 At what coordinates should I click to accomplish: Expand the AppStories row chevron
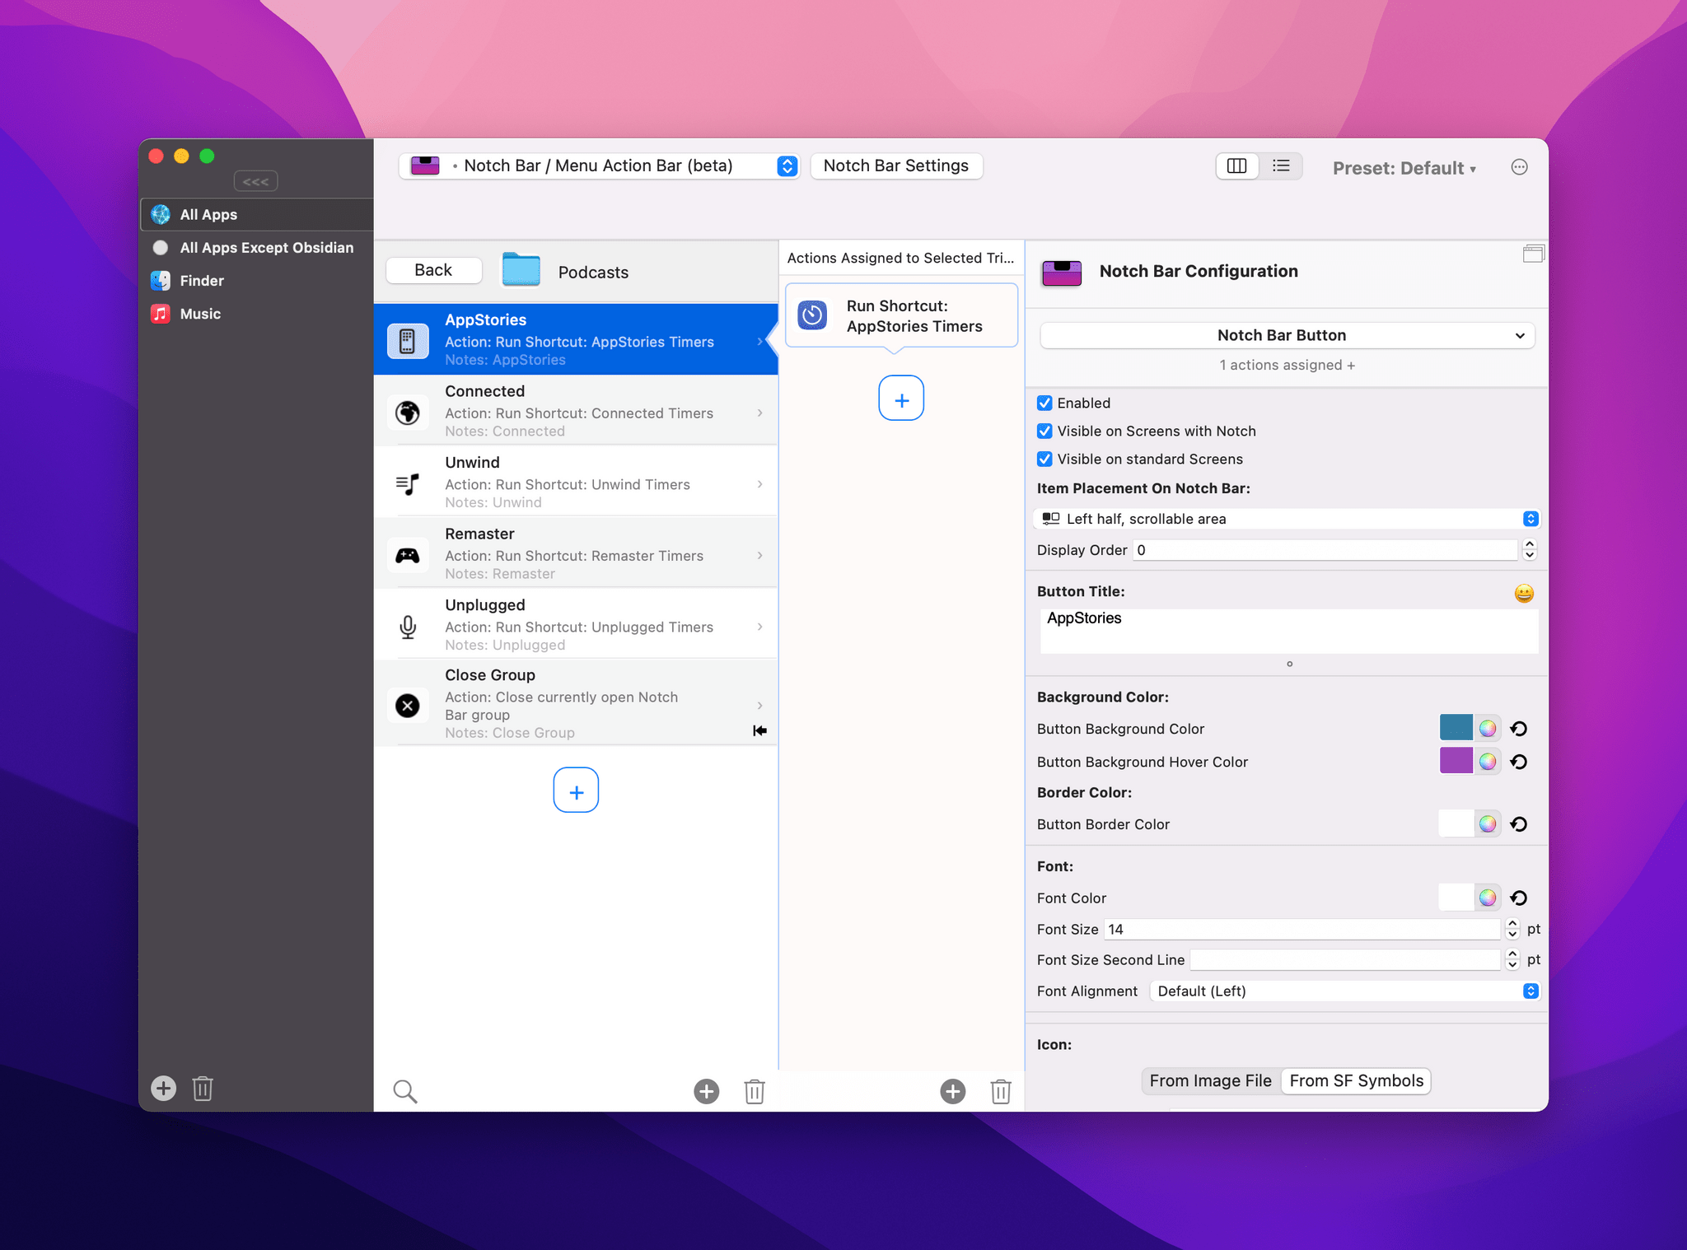pos(759,341)
